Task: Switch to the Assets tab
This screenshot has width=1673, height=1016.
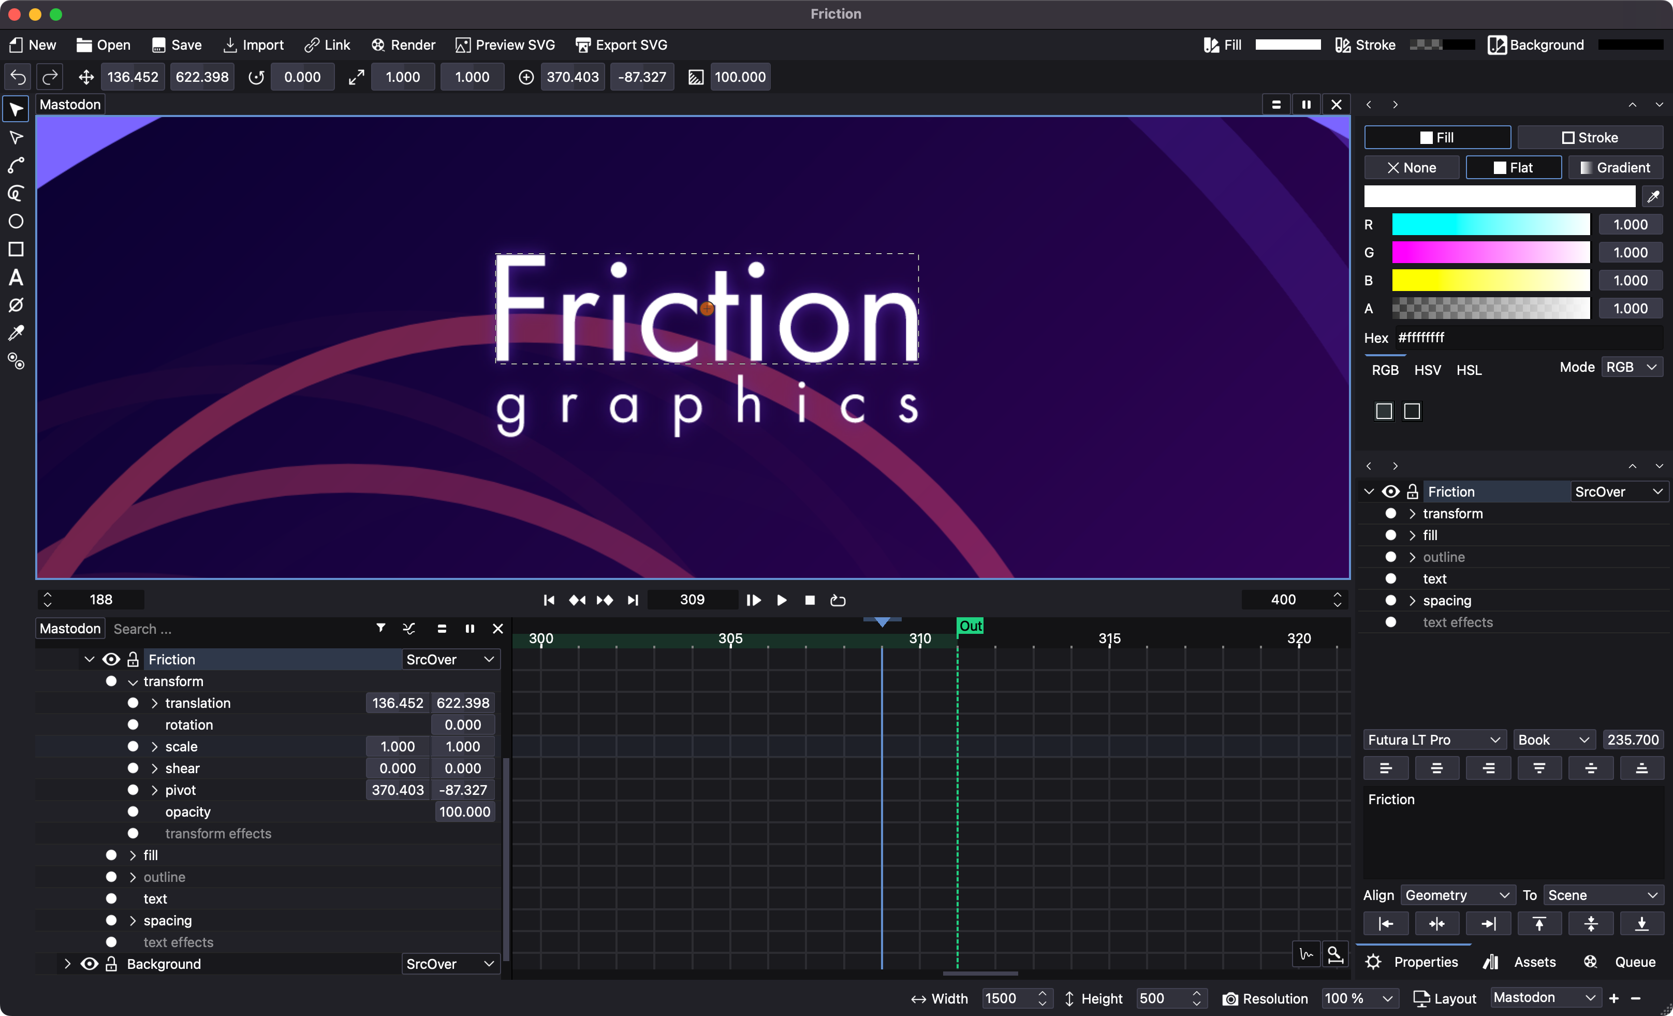Action: [1521, 962]
